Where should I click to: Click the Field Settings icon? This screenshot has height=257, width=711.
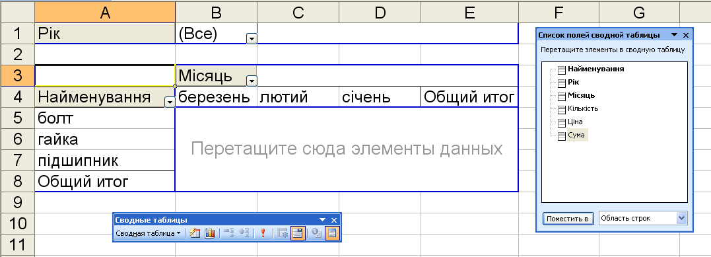[x=317, y=233]
